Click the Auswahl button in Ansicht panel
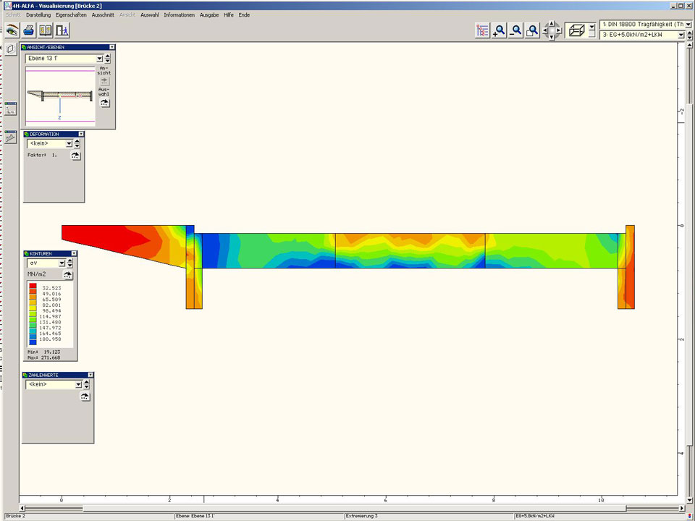Screen dimensions: 695x521 pyautogui.click(x=105, y=103)
